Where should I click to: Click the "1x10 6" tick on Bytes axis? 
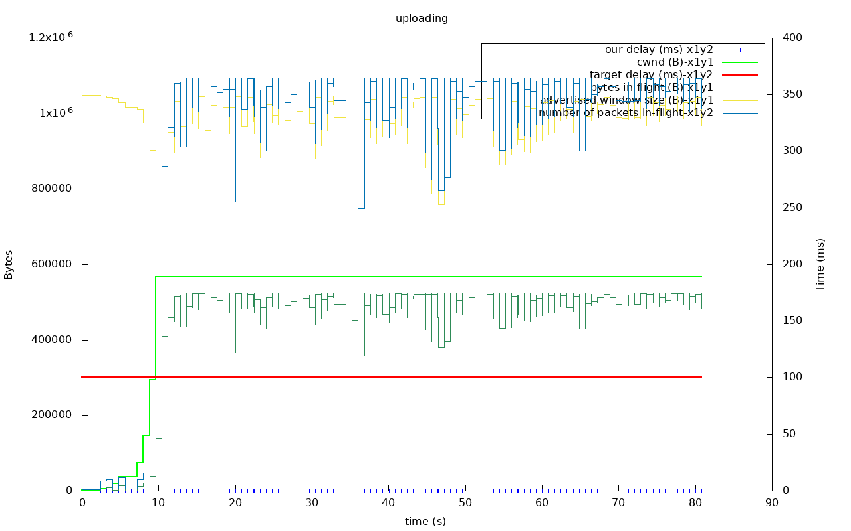point(57,112)
